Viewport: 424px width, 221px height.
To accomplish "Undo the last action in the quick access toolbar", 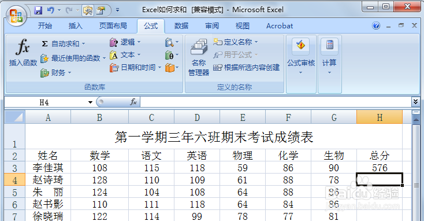I will click(x=51, y=10).
